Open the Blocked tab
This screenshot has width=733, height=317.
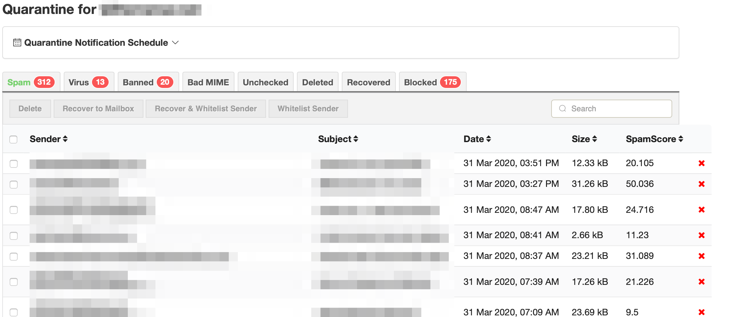tap(433, 82)
